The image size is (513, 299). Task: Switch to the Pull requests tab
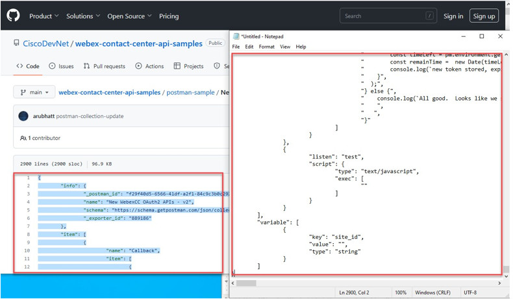[105, 66]
